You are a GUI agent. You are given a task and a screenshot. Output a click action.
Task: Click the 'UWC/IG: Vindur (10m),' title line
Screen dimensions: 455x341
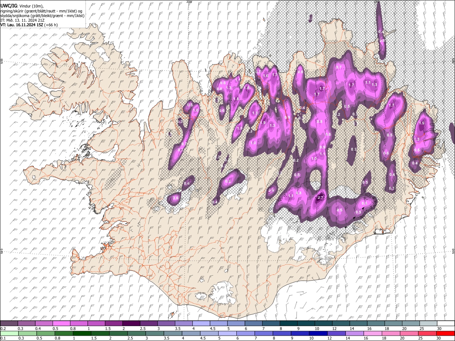click(22, 6)
